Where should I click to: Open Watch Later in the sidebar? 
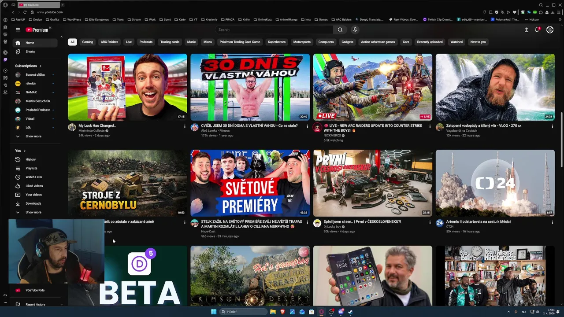(x=35, y=177)
